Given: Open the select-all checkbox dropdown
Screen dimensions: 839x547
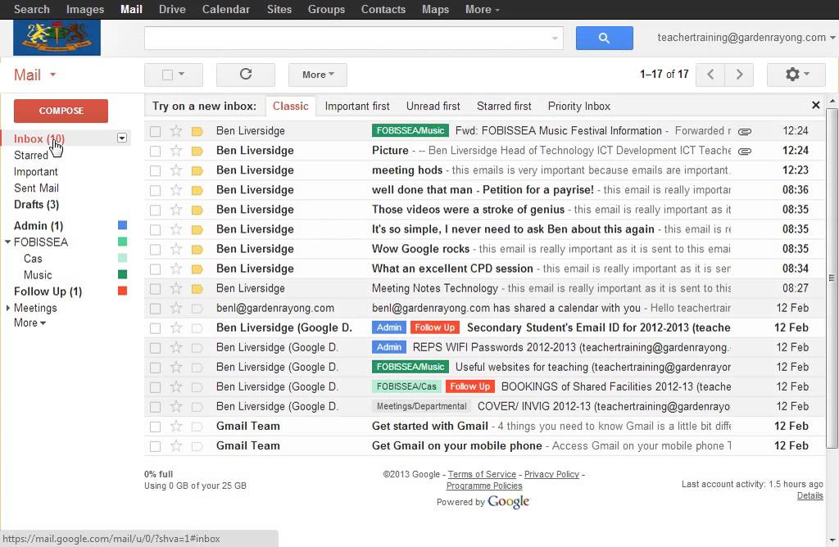Looking at the screenshot, I should pos(181,75).
